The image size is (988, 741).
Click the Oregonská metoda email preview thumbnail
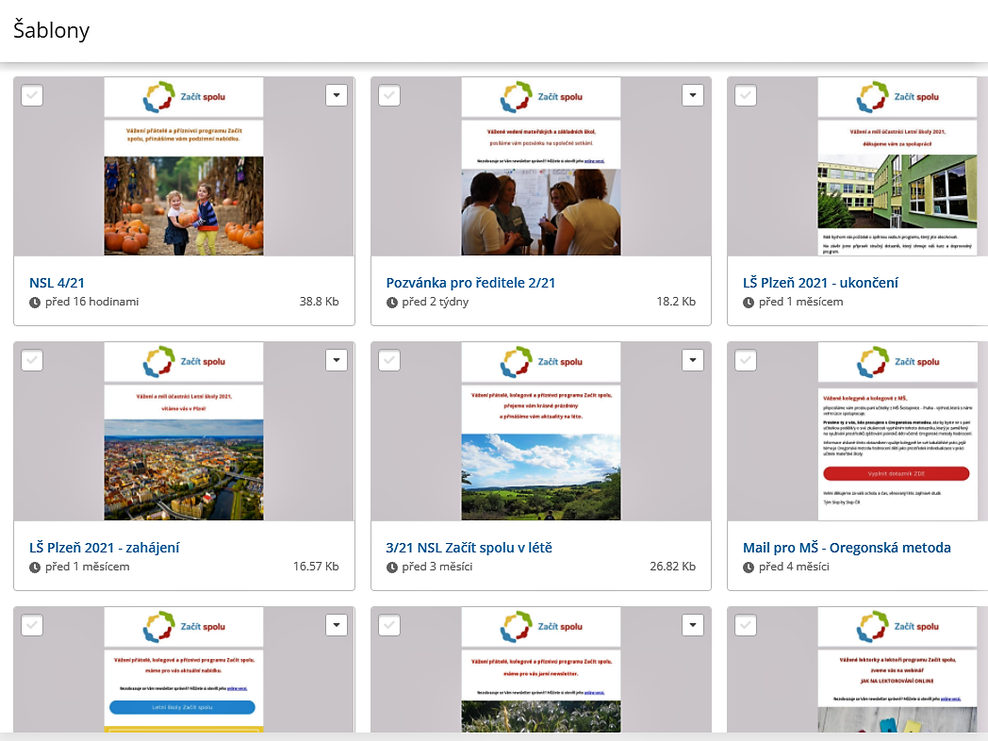click(x=897, y=431)
